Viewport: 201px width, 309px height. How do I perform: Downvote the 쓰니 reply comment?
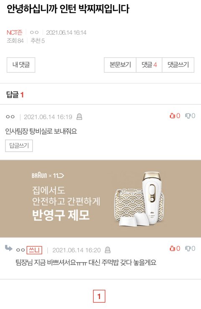point(188,248)
